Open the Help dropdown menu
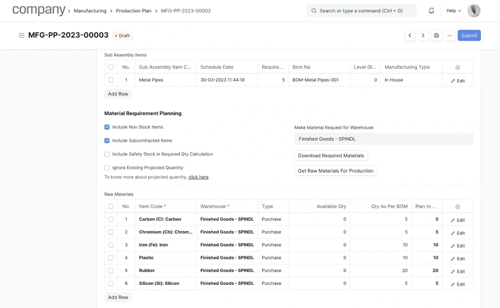This screenshot has height=308, width=500. click(454, 11)
